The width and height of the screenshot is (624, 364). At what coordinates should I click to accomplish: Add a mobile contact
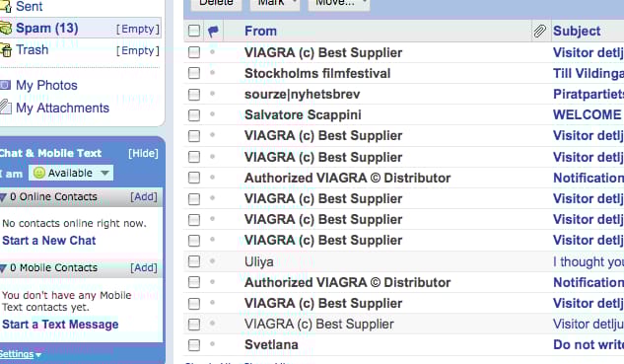[144, 267]
